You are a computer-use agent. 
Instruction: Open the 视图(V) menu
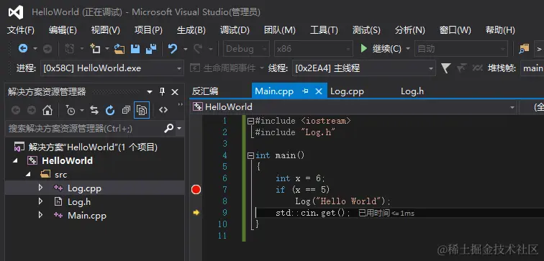pyautogui.click(x=106, y=30)
